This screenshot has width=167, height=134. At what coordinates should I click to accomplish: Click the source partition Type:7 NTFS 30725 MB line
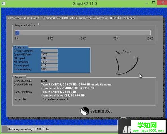pos(76,84)
